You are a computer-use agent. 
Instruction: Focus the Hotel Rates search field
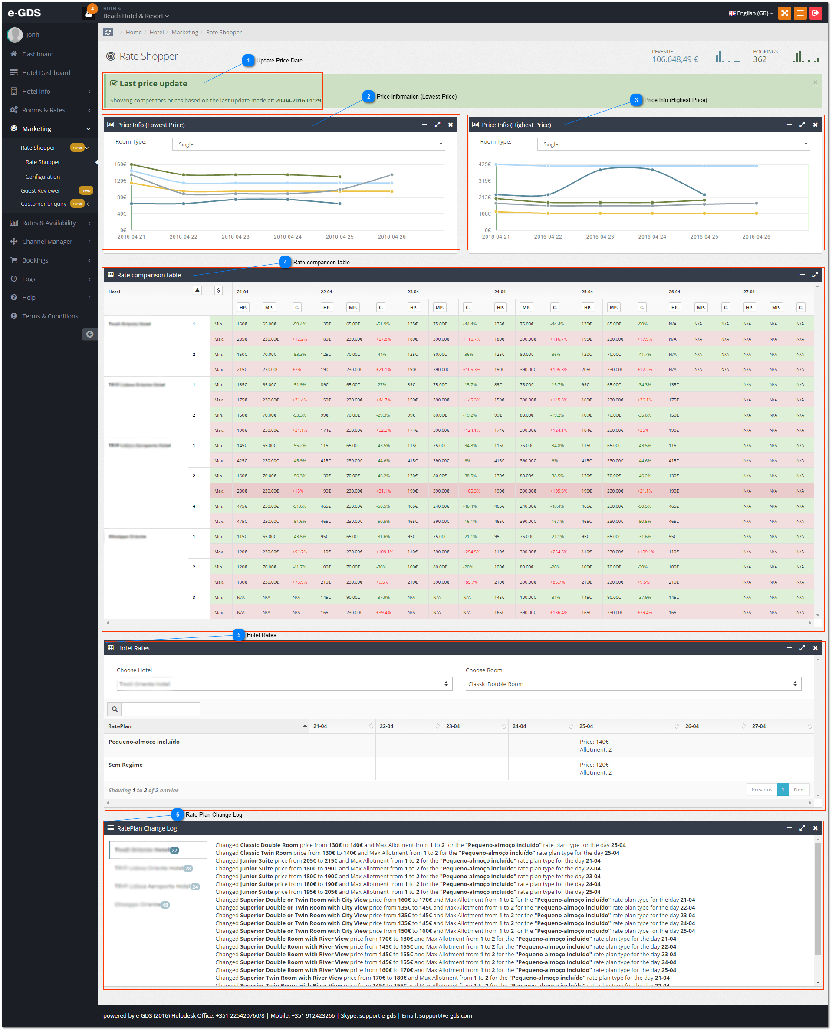click(161, 709)
